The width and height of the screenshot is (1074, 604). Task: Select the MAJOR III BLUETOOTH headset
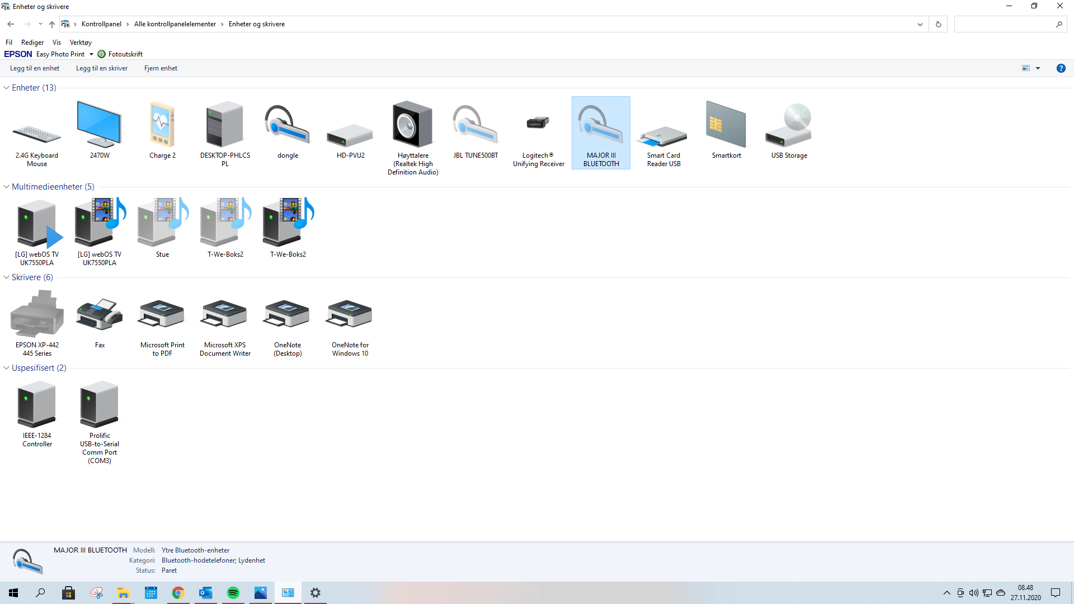click(601, 133)
